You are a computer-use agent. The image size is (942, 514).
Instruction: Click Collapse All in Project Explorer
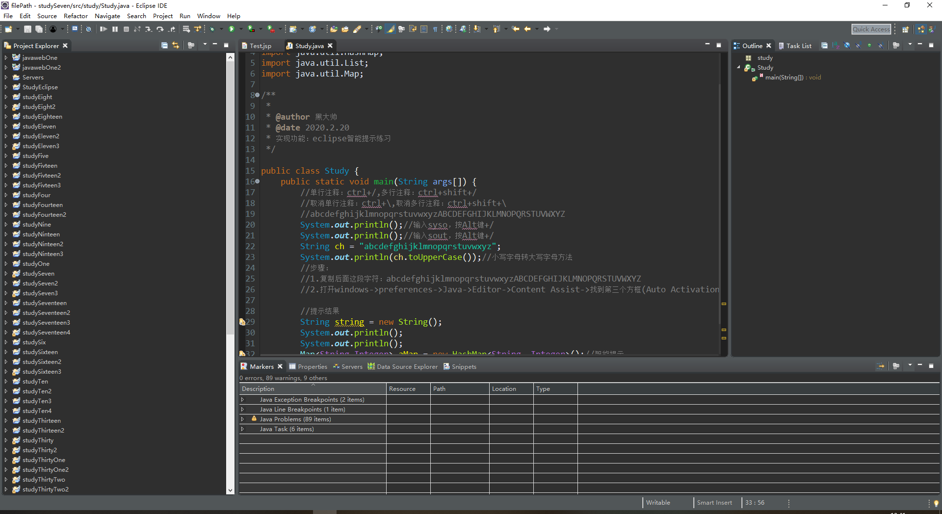(x=164, y=46)
